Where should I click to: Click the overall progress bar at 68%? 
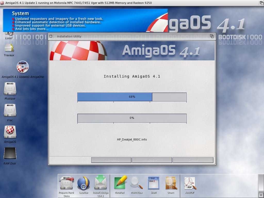(132, 97)
